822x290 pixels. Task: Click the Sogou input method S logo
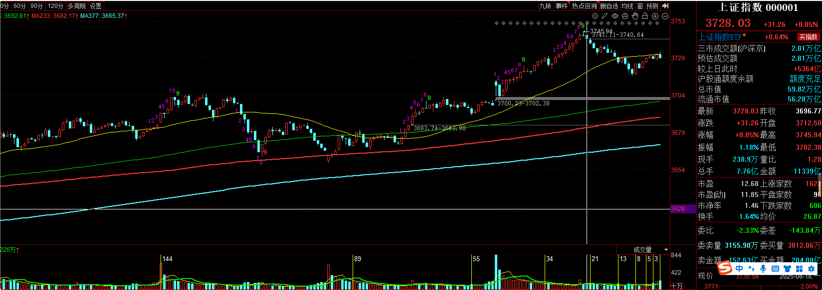(724, 268)
